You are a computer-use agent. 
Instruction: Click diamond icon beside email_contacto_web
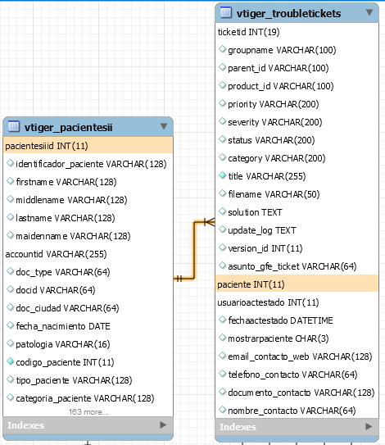(x=223, y=356)
